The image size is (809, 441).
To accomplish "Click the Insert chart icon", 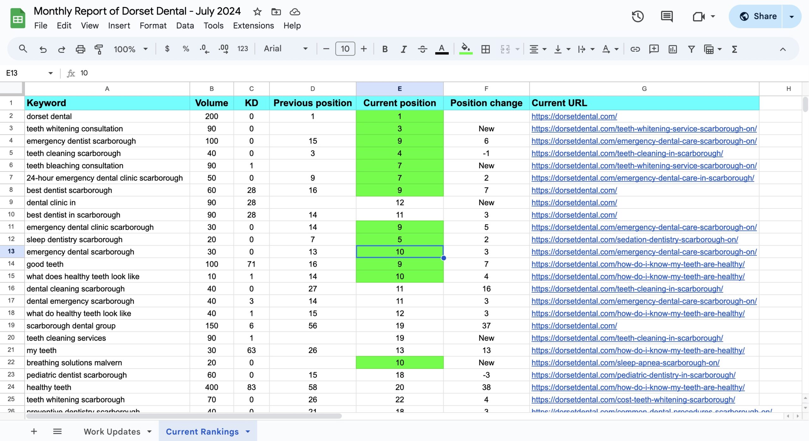I will 672,49.
